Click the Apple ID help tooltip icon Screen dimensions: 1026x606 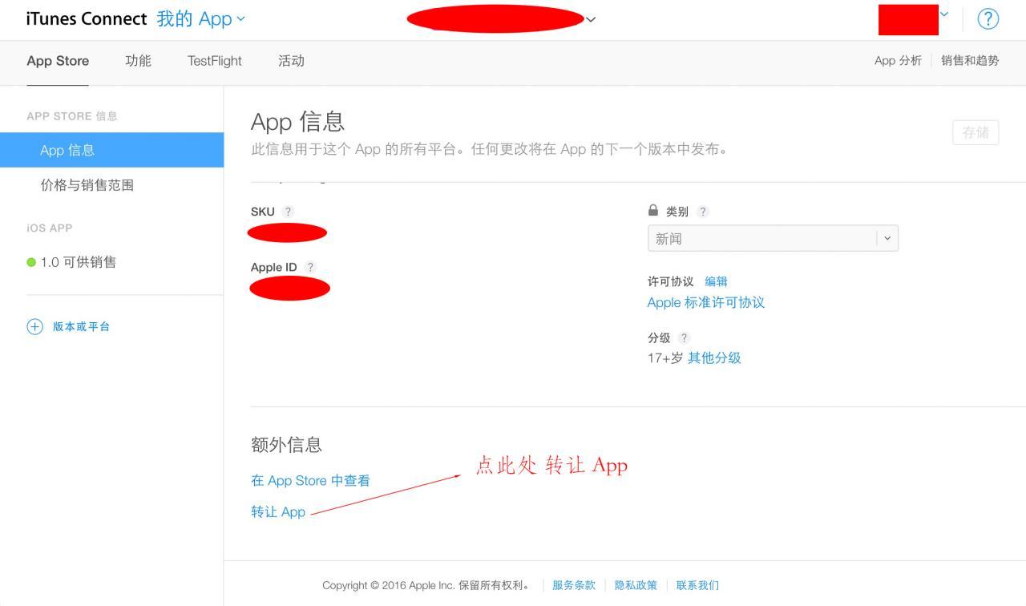click(x=310, y=267)
